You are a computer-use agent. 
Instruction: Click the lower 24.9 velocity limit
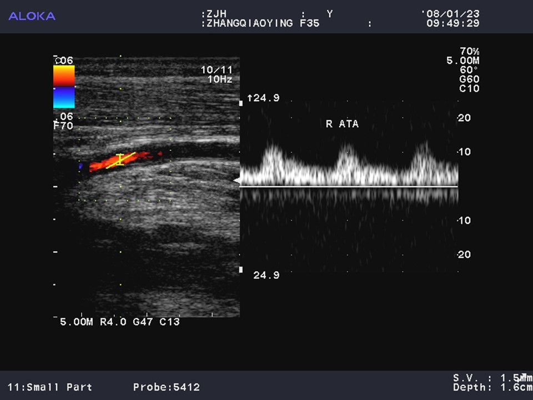tap(266, 275)
